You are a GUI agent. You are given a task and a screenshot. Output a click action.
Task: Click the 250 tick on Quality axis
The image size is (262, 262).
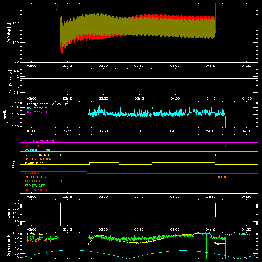tap(16, 204)
